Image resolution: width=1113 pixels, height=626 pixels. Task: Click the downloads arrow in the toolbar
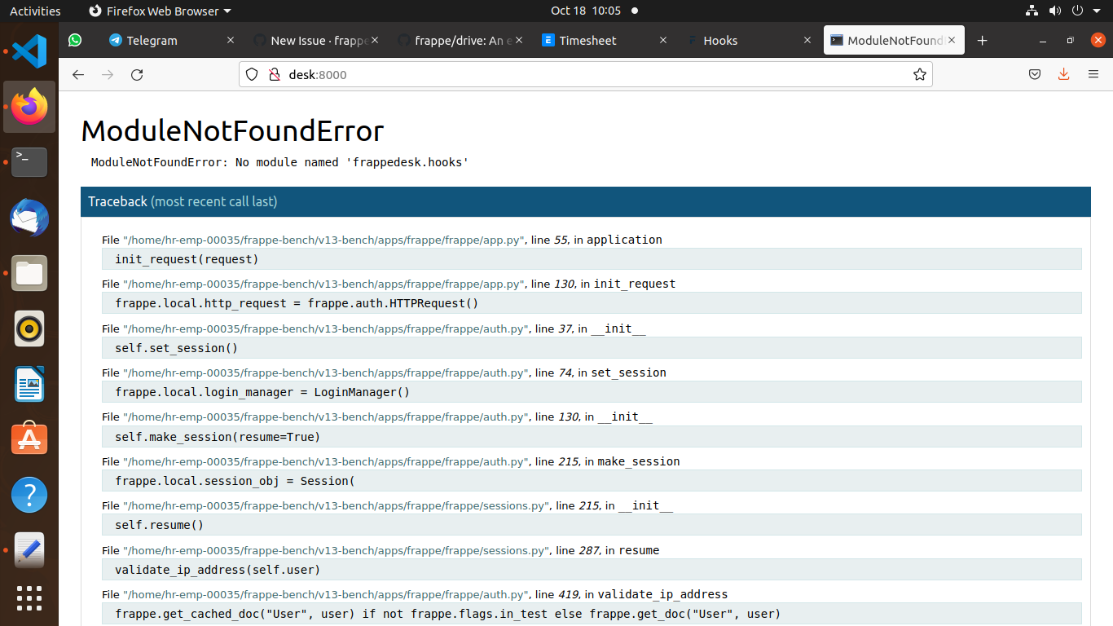(1063, 74)
